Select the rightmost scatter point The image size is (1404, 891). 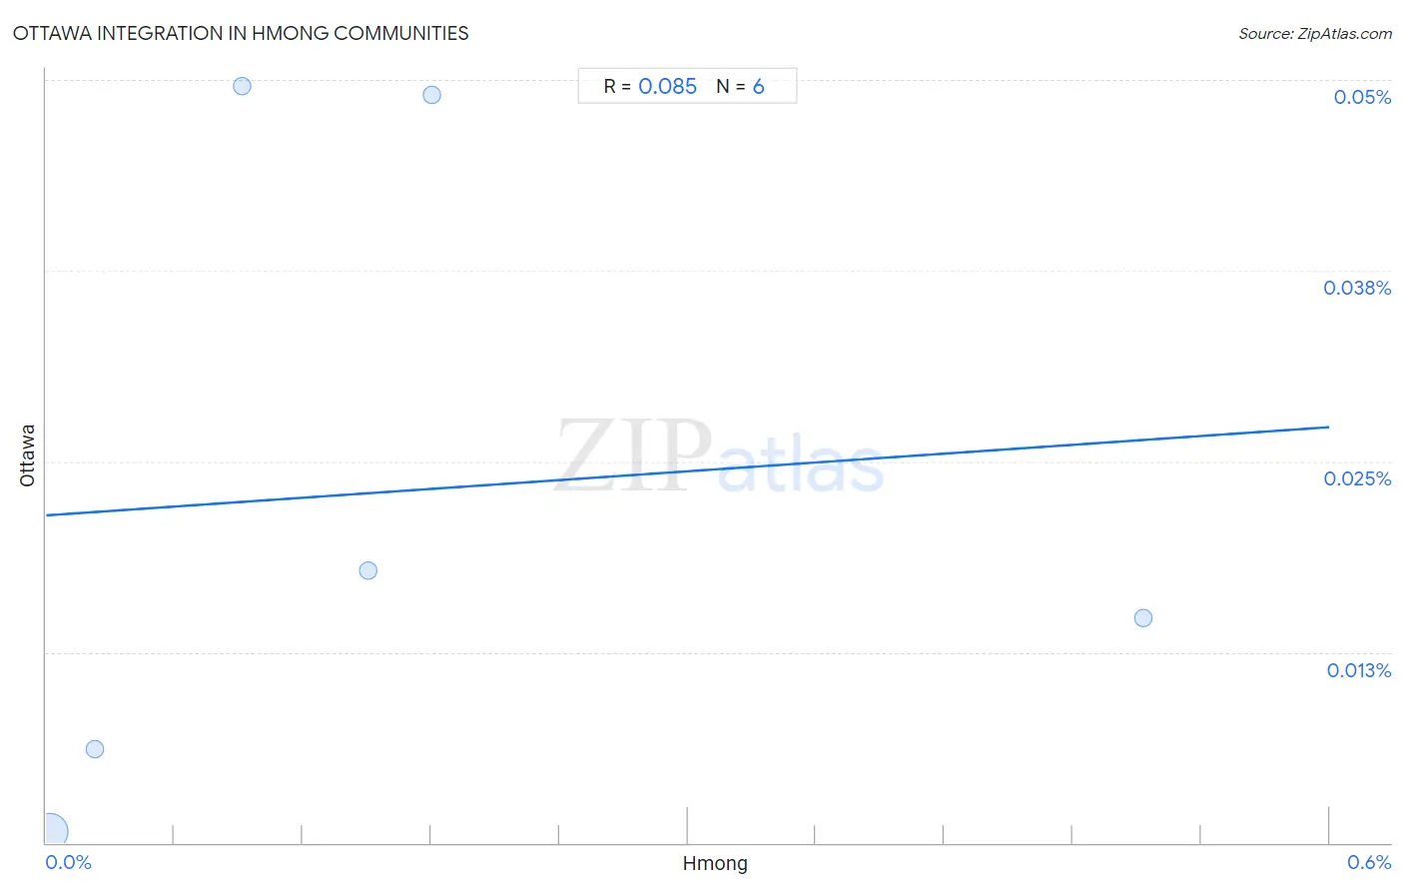[1143, 618]
